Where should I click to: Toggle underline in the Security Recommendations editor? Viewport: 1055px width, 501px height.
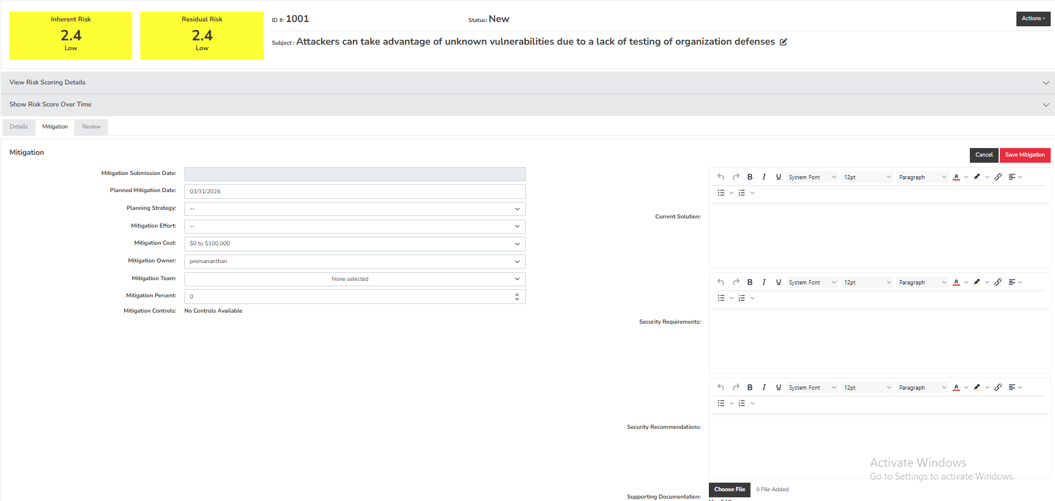[779, 387]
